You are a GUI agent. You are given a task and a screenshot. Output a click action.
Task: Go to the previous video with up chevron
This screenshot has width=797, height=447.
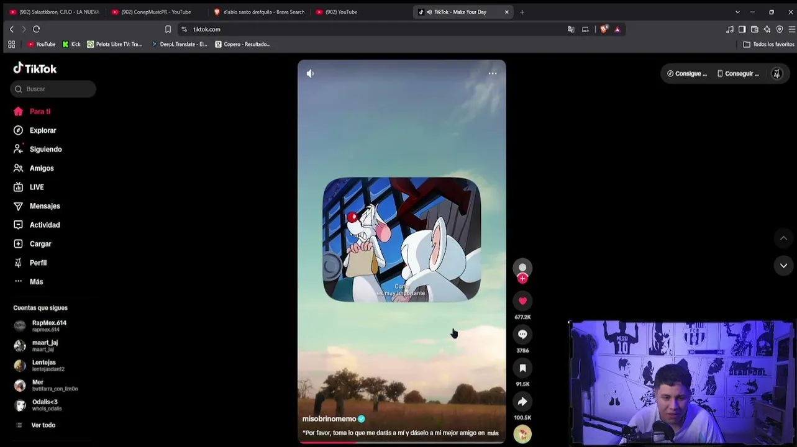[x=783, y=238]
